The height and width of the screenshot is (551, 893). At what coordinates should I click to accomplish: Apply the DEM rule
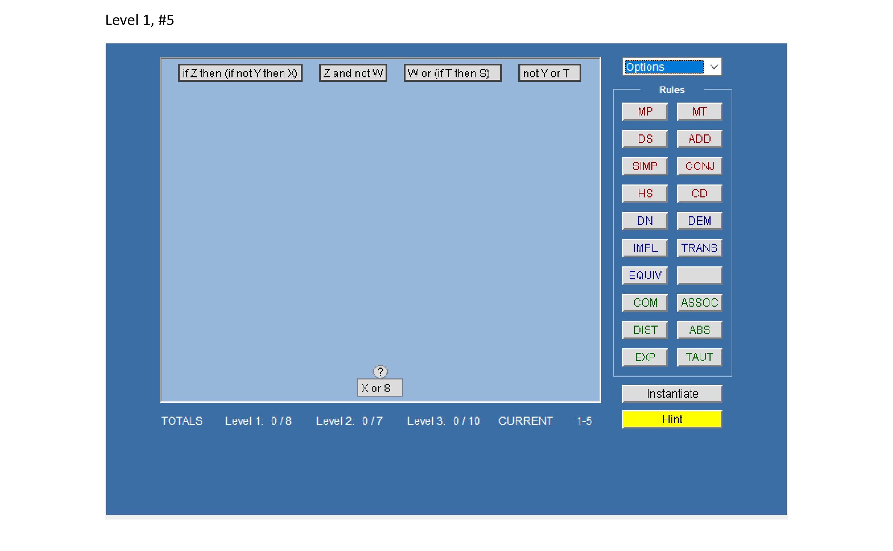click(699, 221)
